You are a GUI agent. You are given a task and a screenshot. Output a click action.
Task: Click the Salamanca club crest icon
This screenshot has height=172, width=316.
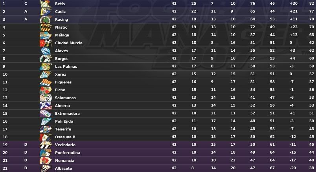point(46,98)
